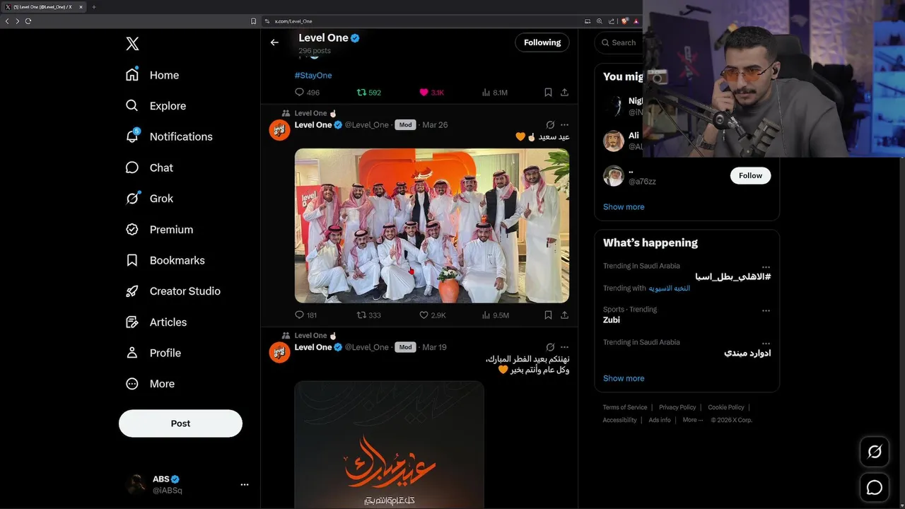Open the floating chat messages button
905x509 pixels.
click(x=875, y=488)
